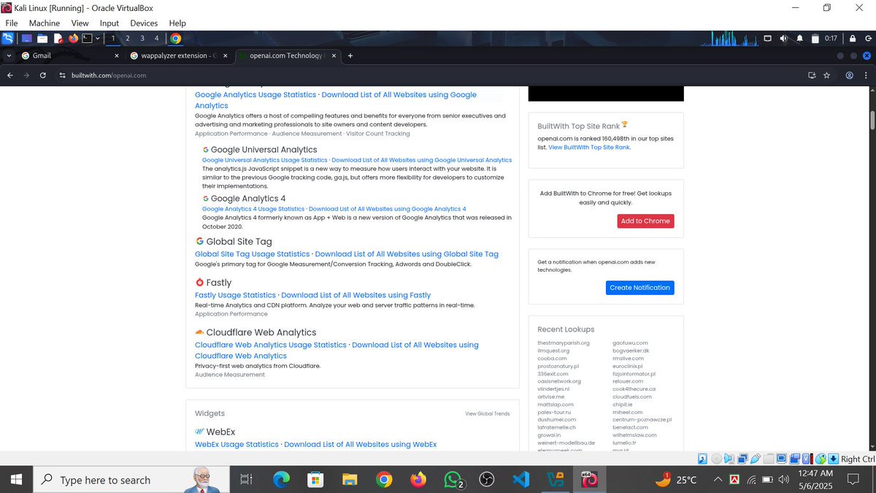Open the Chrome profile icon
The image size is (876, 493).
(850, 75)
